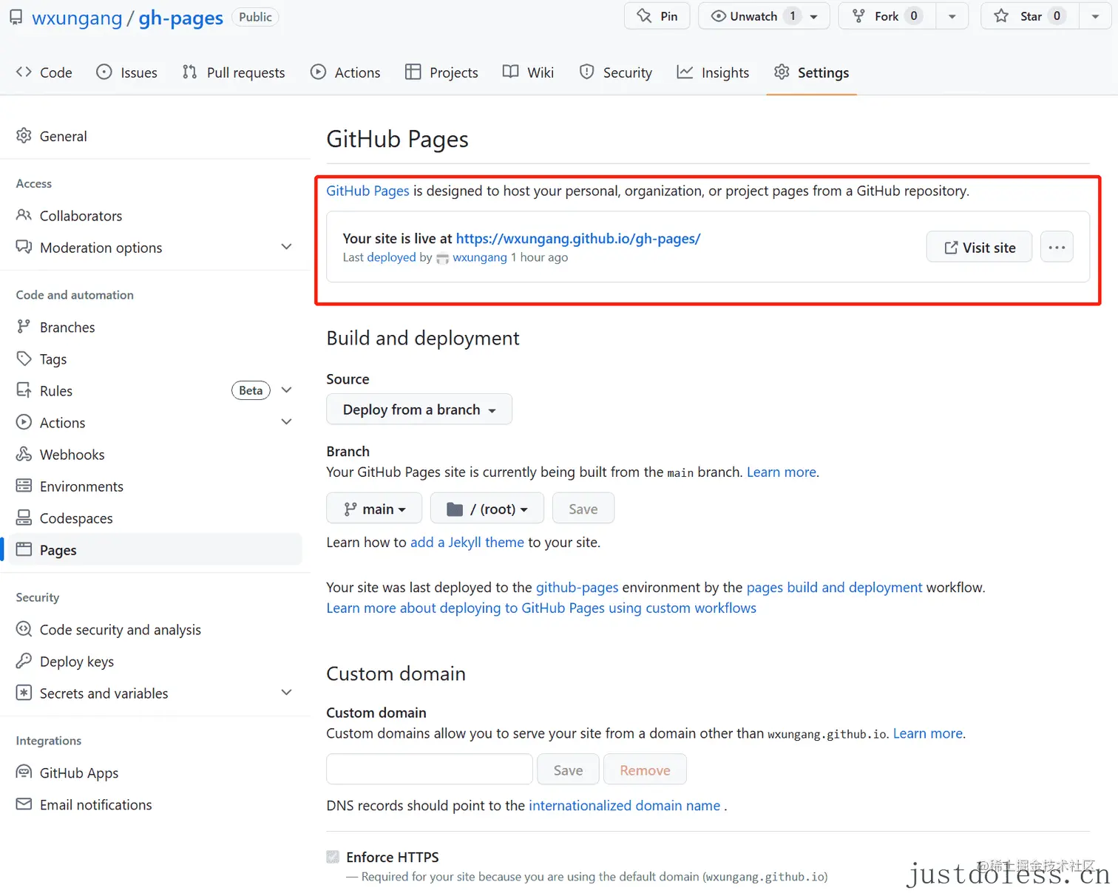Click the Email notifications envelope icon

pos(24,804)
